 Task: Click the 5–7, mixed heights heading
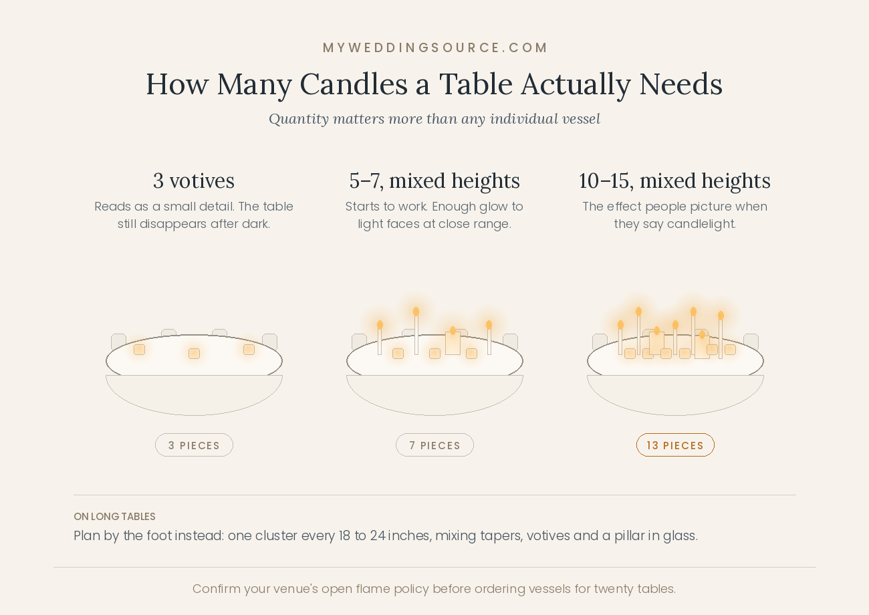pyautogui.click(x=434, y=180)
